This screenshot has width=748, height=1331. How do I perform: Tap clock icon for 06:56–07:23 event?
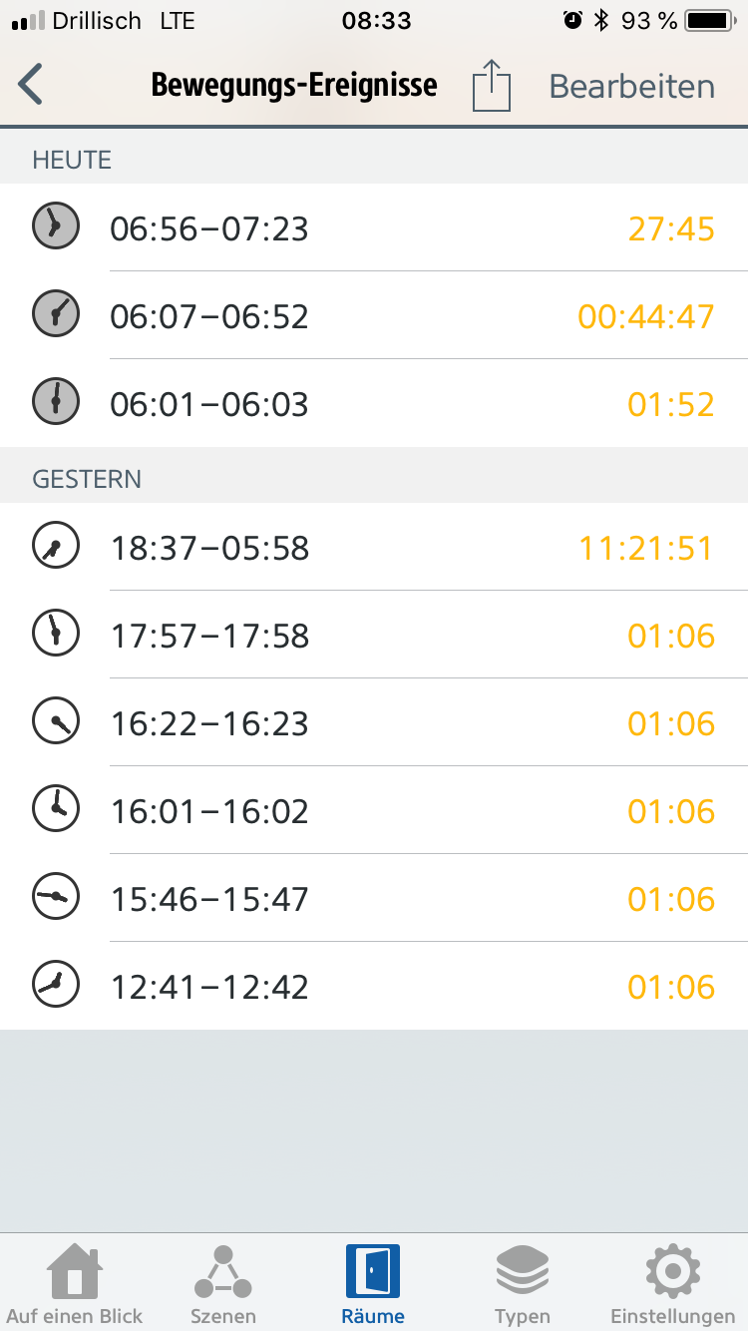55,227
